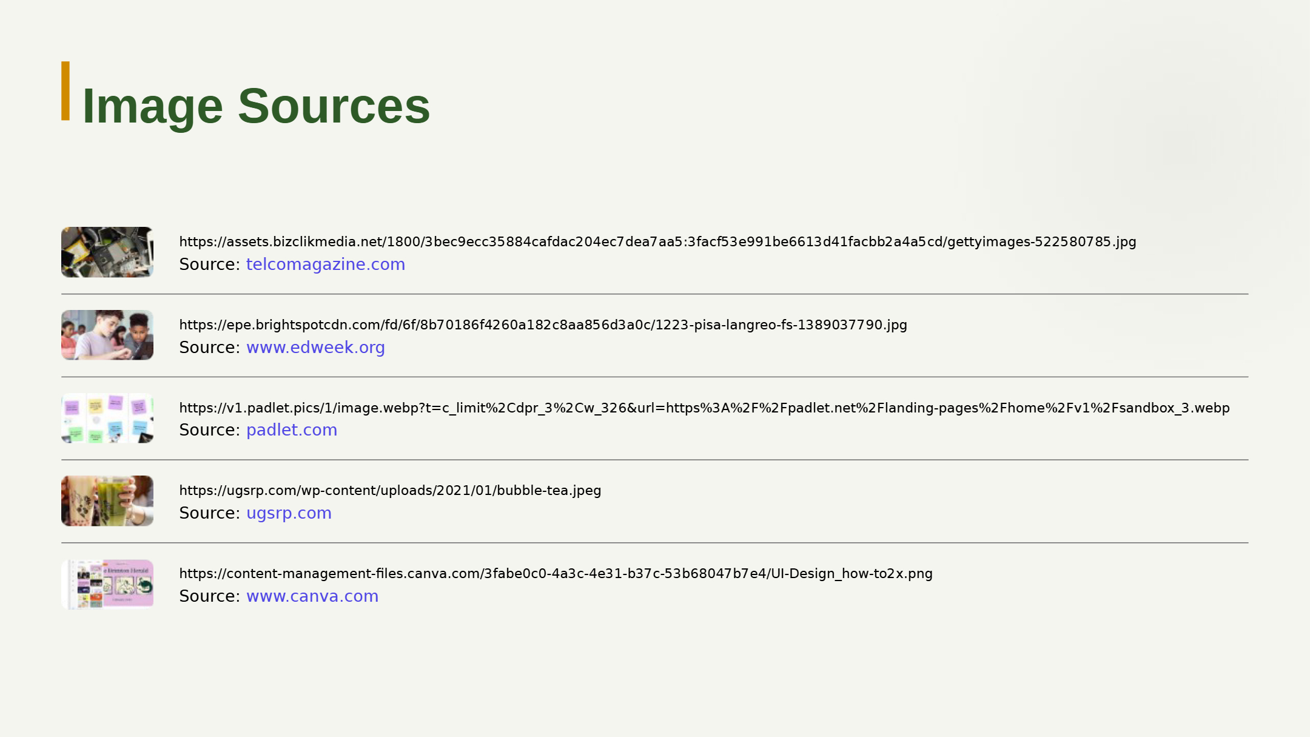Click the Padlet sticky notes thumbnail
This screenshot has width=1310, height=737.
click(107, 418)
